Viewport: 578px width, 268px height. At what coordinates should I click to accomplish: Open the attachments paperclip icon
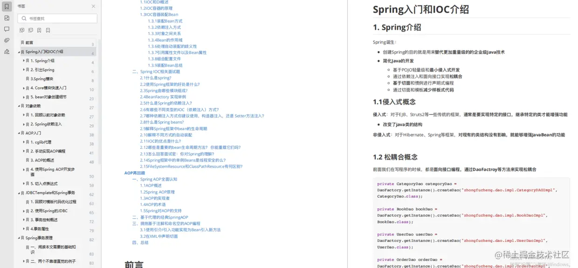tap(7, 40)
